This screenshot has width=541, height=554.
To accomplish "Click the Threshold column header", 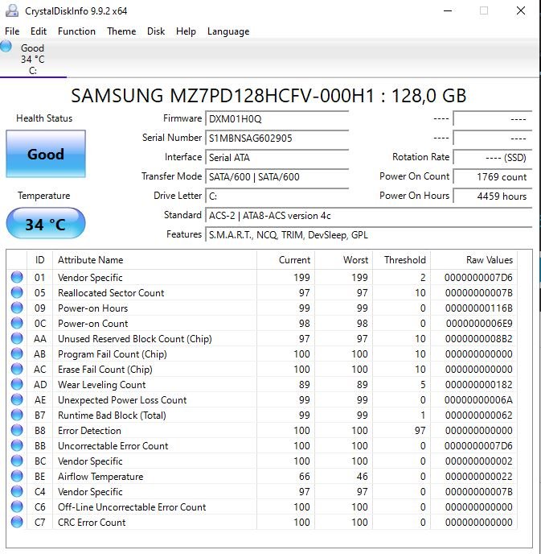I will 401,260.
